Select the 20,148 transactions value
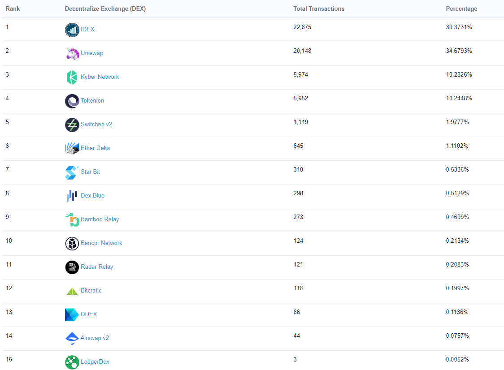Image resolution: width=504 pixels, height=370 pixels. tap(302, 51)
